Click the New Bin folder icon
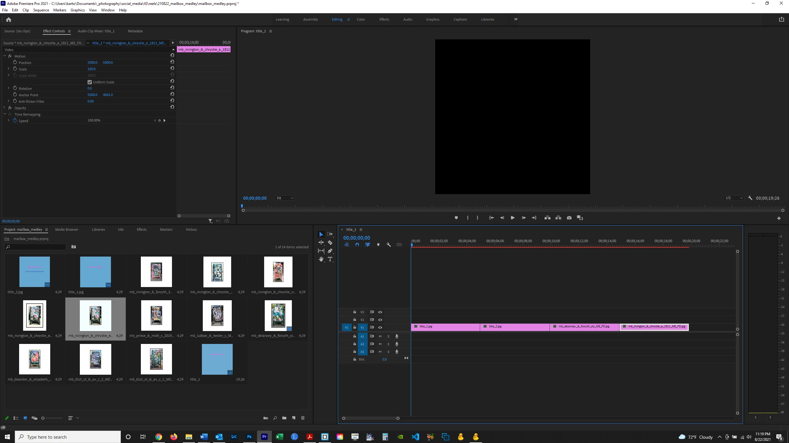789x443 pixels. pyautogui.click(x=284, y=418)
